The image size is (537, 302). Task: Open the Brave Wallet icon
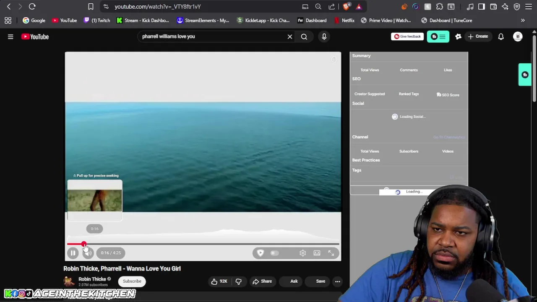coord(493,7)
